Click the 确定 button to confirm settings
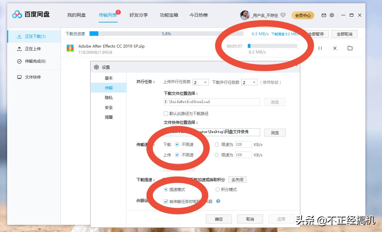 (x=218, y=219)
